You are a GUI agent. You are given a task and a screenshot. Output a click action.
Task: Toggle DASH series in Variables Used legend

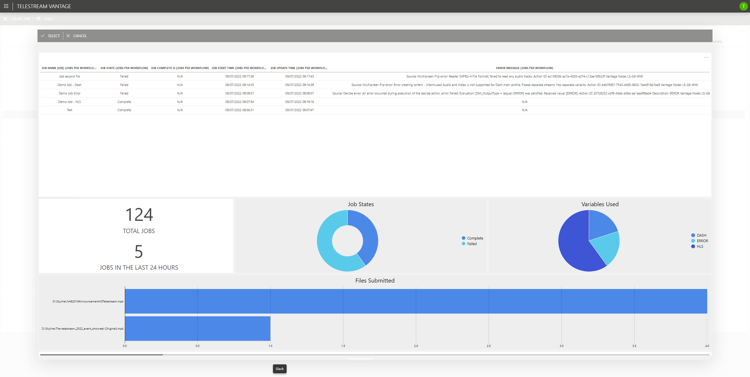[x=699, y=235]
